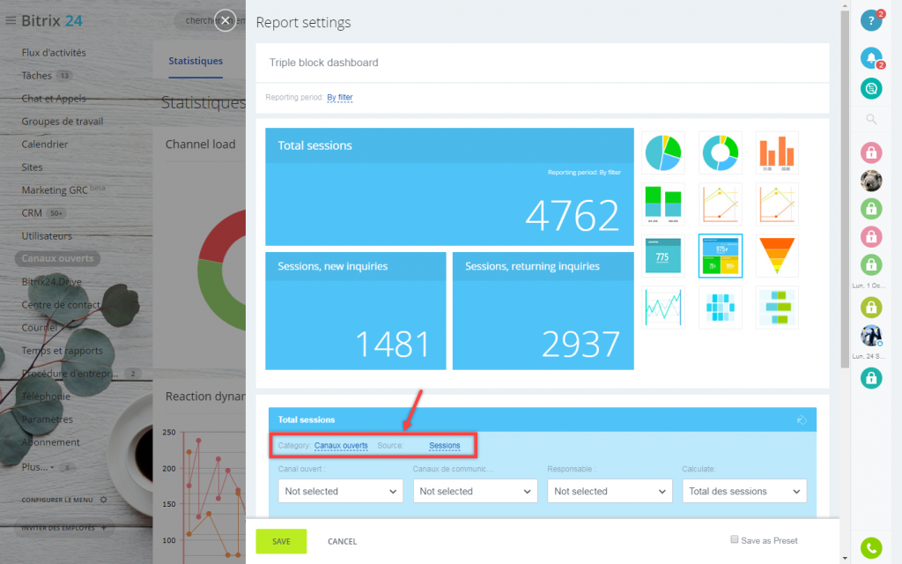Click the gear next to Configurer le menu
This screenshot has width=902, height=564.
click(x=104, y=500)
